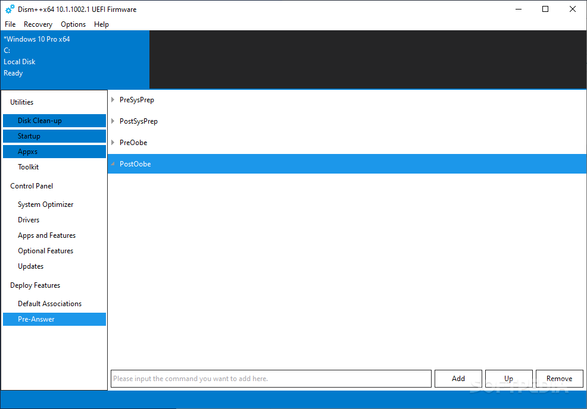This screenshot has height=409, width=587.
Task: Collapse the PostOobe arrow
Action: click(113, 163)
